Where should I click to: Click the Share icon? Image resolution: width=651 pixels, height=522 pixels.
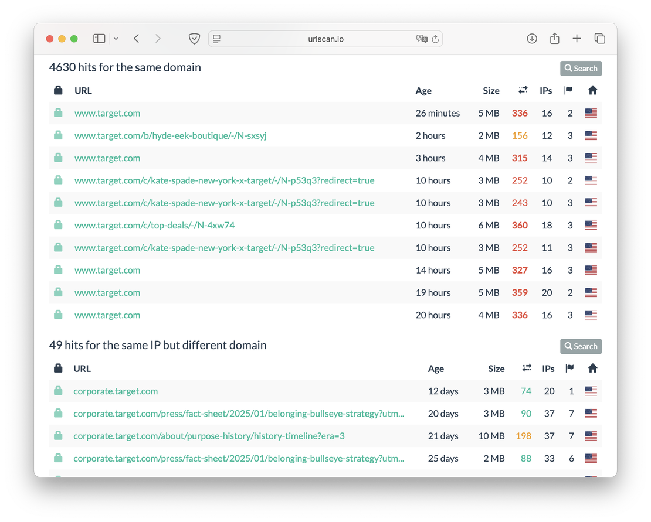pyautogui.click(x=554, y=39)
